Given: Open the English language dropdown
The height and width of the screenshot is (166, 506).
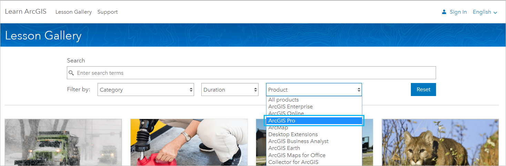Looking at the screenshot, I should pyautogui.click(x=485, y=12).
